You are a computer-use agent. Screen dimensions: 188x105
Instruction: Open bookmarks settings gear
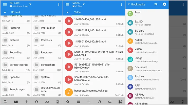point(164,5)
